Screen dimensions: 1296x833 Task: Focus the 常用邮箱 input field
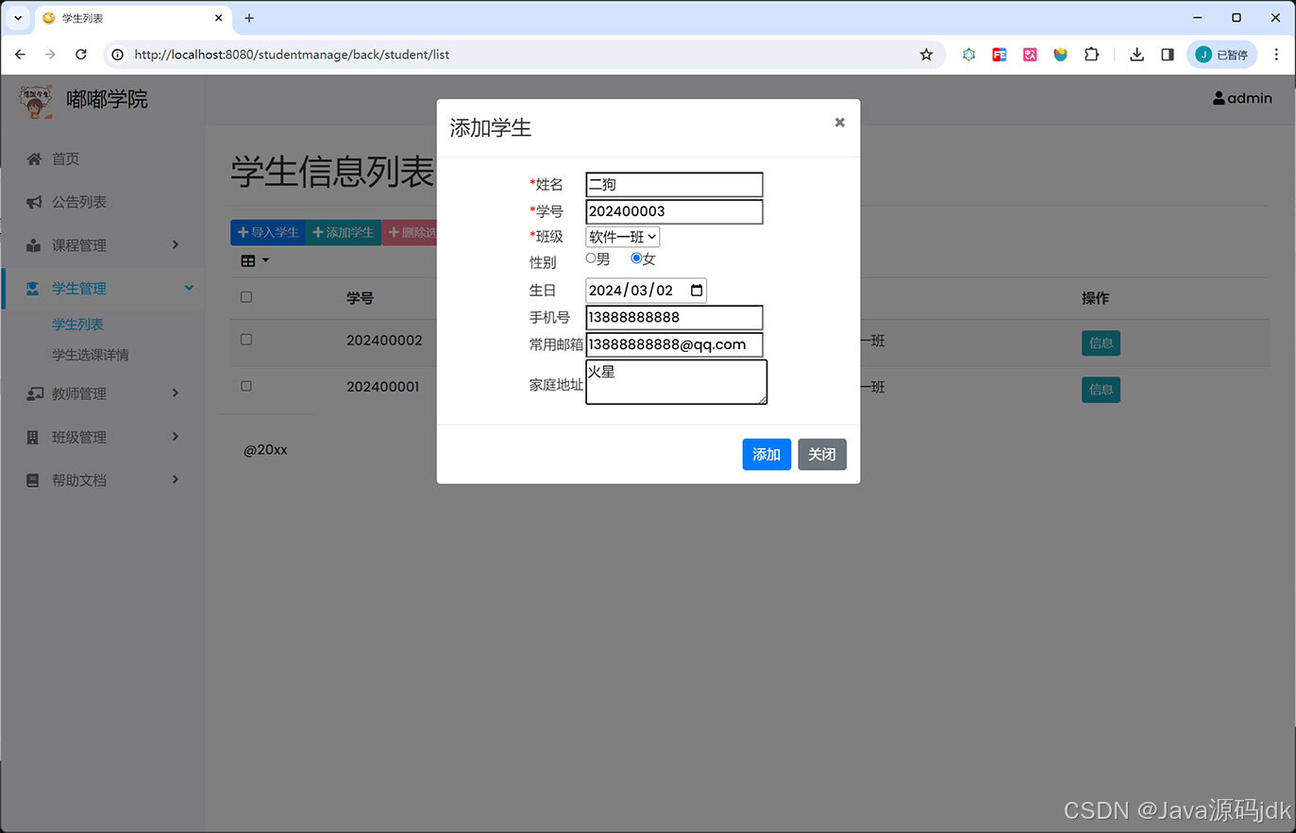pos(674,344)
